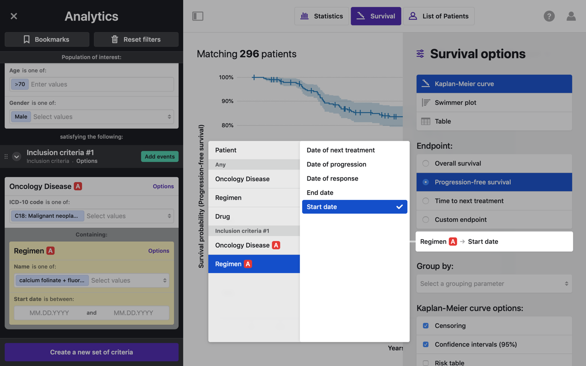Switch to the Statistics tab

point(321,16)
